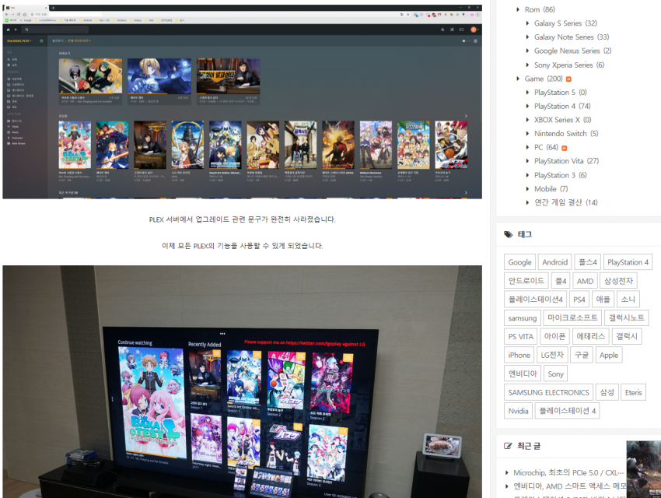Select the Nvidia tag
Screen dimensions: 661x498
tap(518, 411)
